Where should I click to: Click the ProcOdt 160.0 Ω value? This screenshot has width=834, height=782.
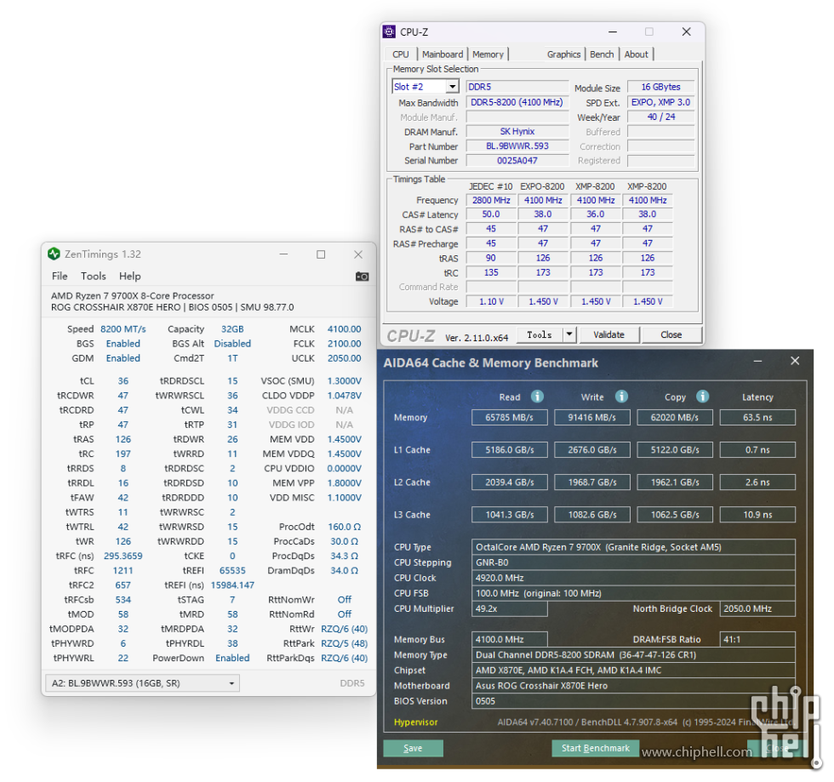[x=344, y=527]
